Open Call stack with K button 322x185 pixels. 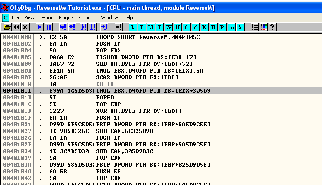tap(204, 27)
